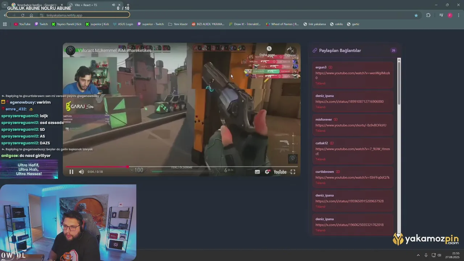The width and height of the screenshot is (464, 261).
Task: Open the Chrome three-dot menu
Action: [459, 15]
